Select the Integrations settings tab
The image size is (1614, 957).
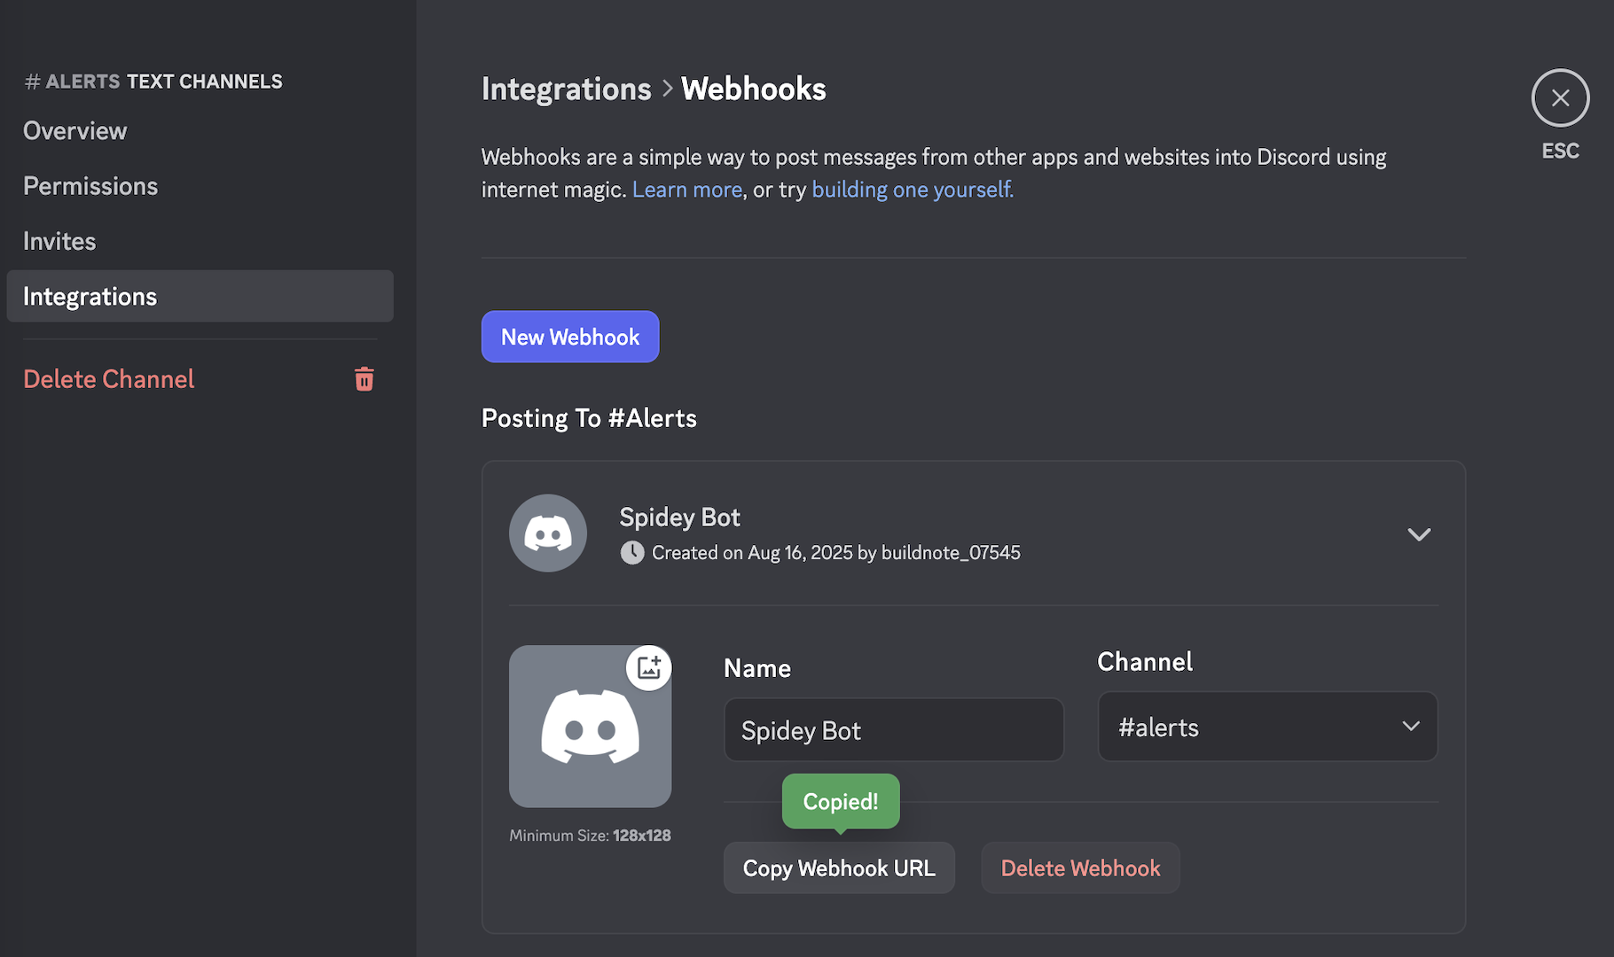200,296
